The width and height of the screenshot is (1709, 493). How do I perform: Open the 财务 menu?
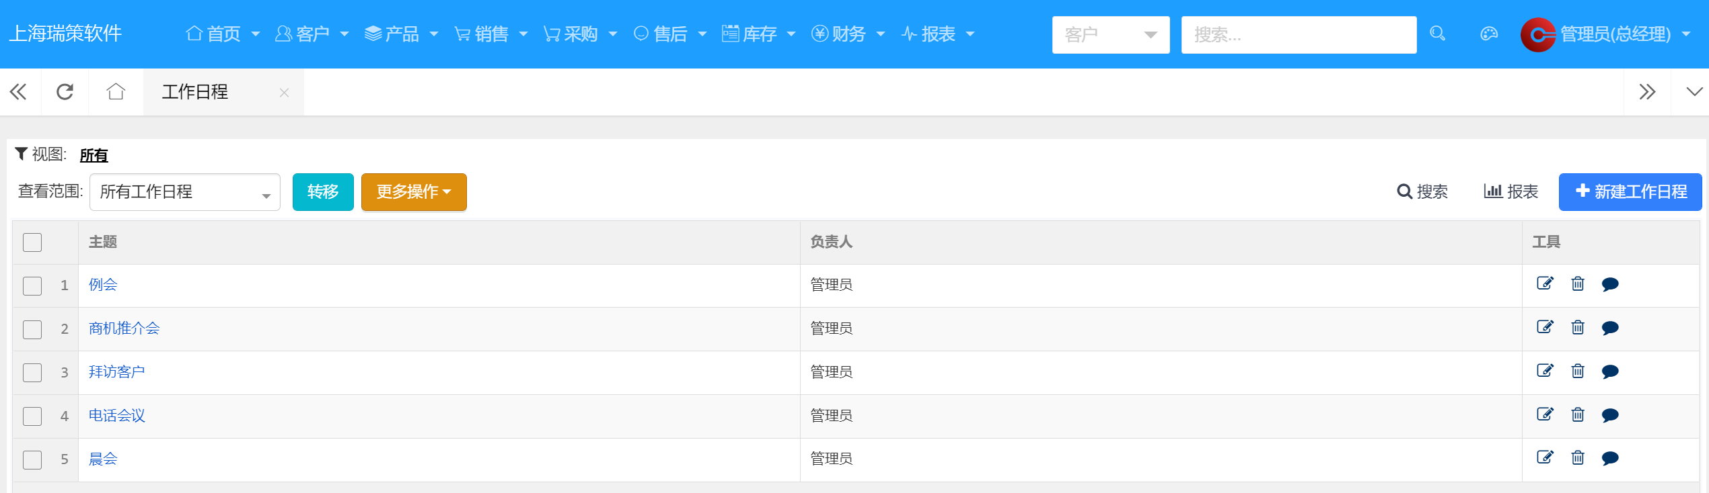848,34
